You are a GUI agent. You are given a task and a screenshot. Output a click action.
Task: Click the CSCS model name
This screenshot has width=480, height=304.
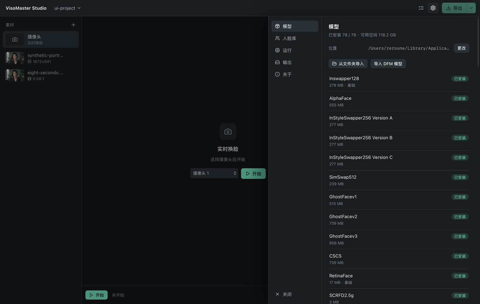pyautogui.click(x=335, y=256)
